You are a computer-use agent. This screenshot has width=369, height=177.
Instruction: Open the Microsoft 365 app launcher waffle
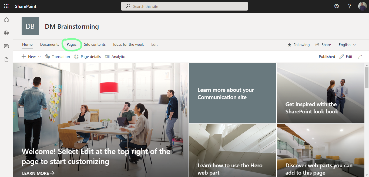coord(6,6)
